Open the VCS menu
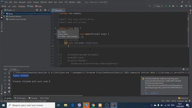The width and height of the screenshot is (192, 108). tap(66, 2)
